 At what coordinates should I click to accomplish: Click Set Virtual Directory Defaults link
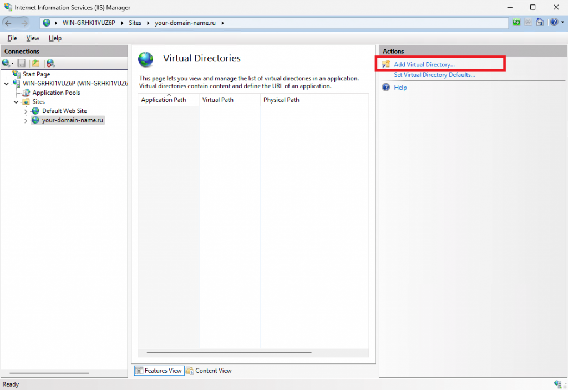point(434,75)
